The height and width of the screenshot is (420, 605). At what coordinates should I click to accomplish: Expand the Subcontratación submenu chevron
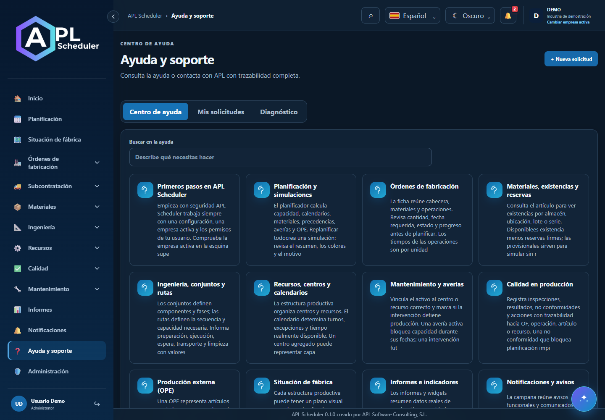click(97, 186)
